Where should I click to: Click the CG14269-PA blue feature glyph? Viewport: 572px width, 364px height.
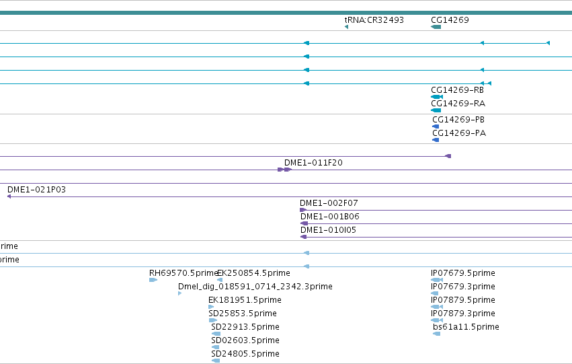pyautogui.click(x=436, y=140)
